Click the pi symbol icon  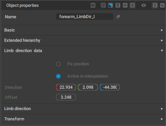pyautogui.click(x=118, y=5)
